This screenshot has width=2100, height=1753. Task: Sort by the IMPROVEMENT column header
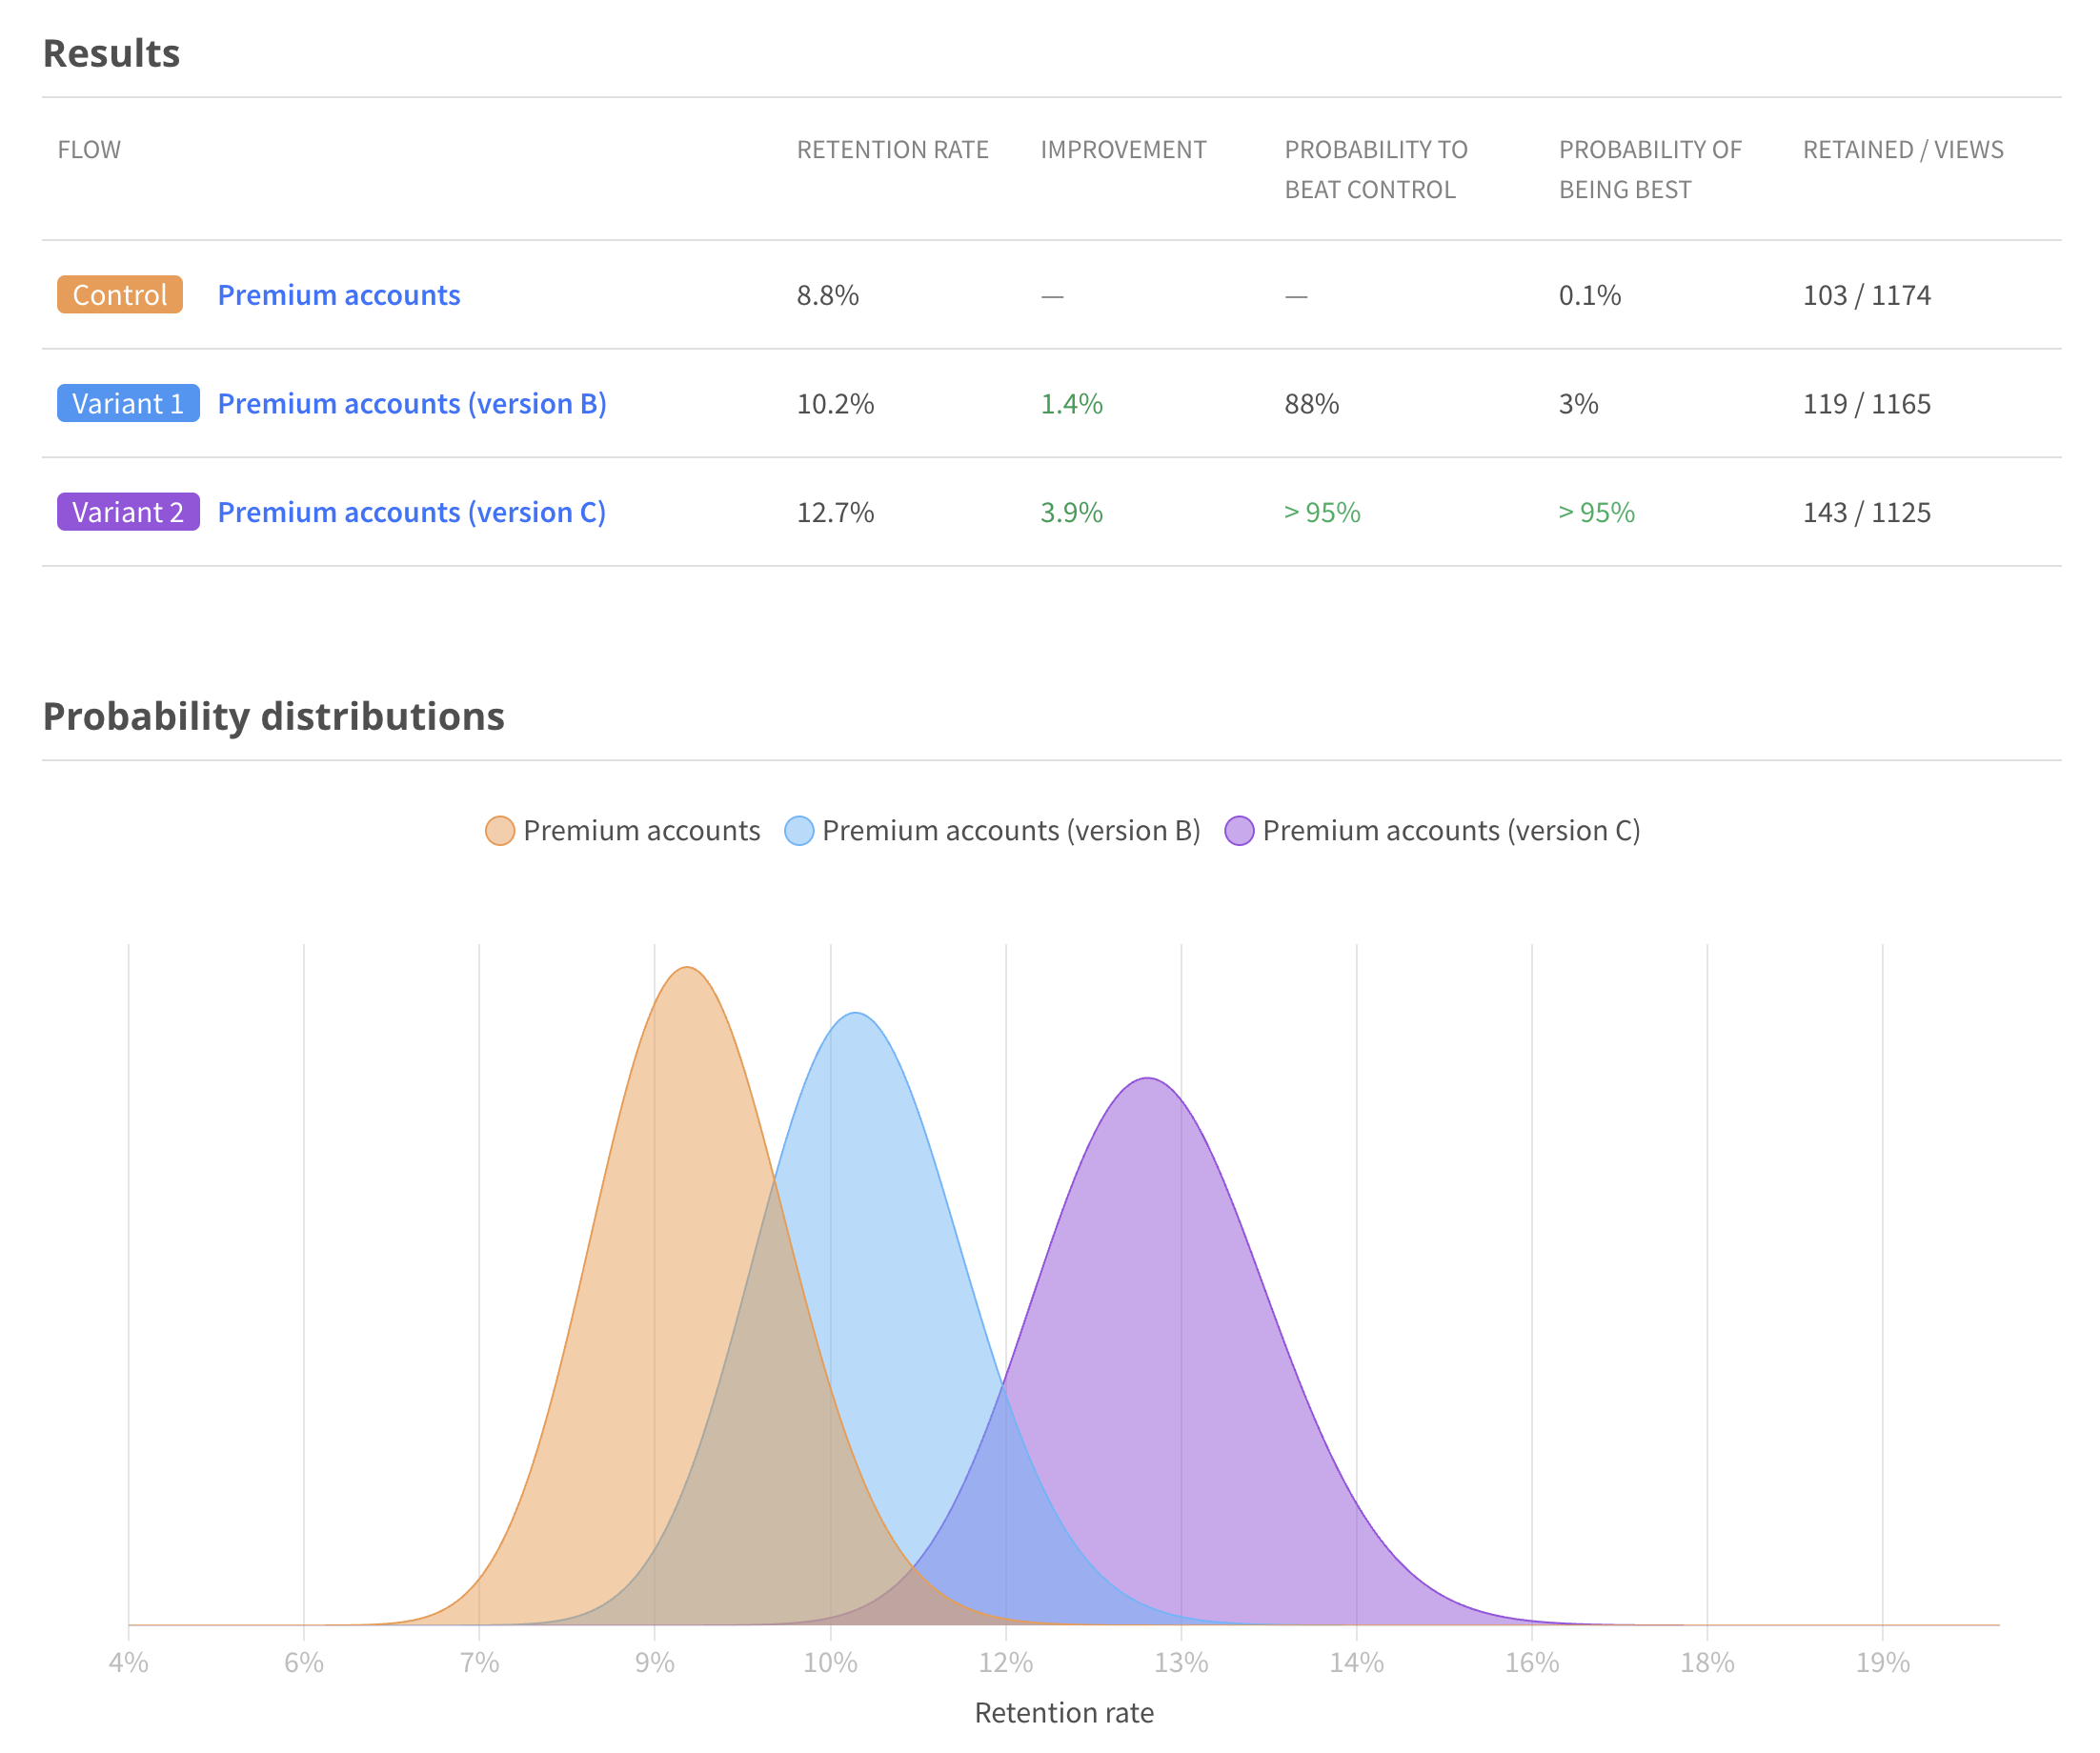click(x=1123, y=149)
